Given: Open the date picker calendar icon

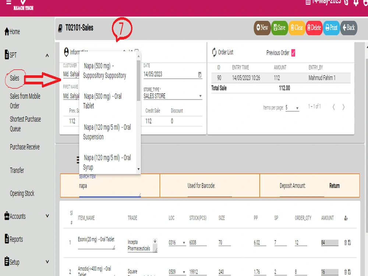Looking at the screenshot, I should [x=200, y=74].
